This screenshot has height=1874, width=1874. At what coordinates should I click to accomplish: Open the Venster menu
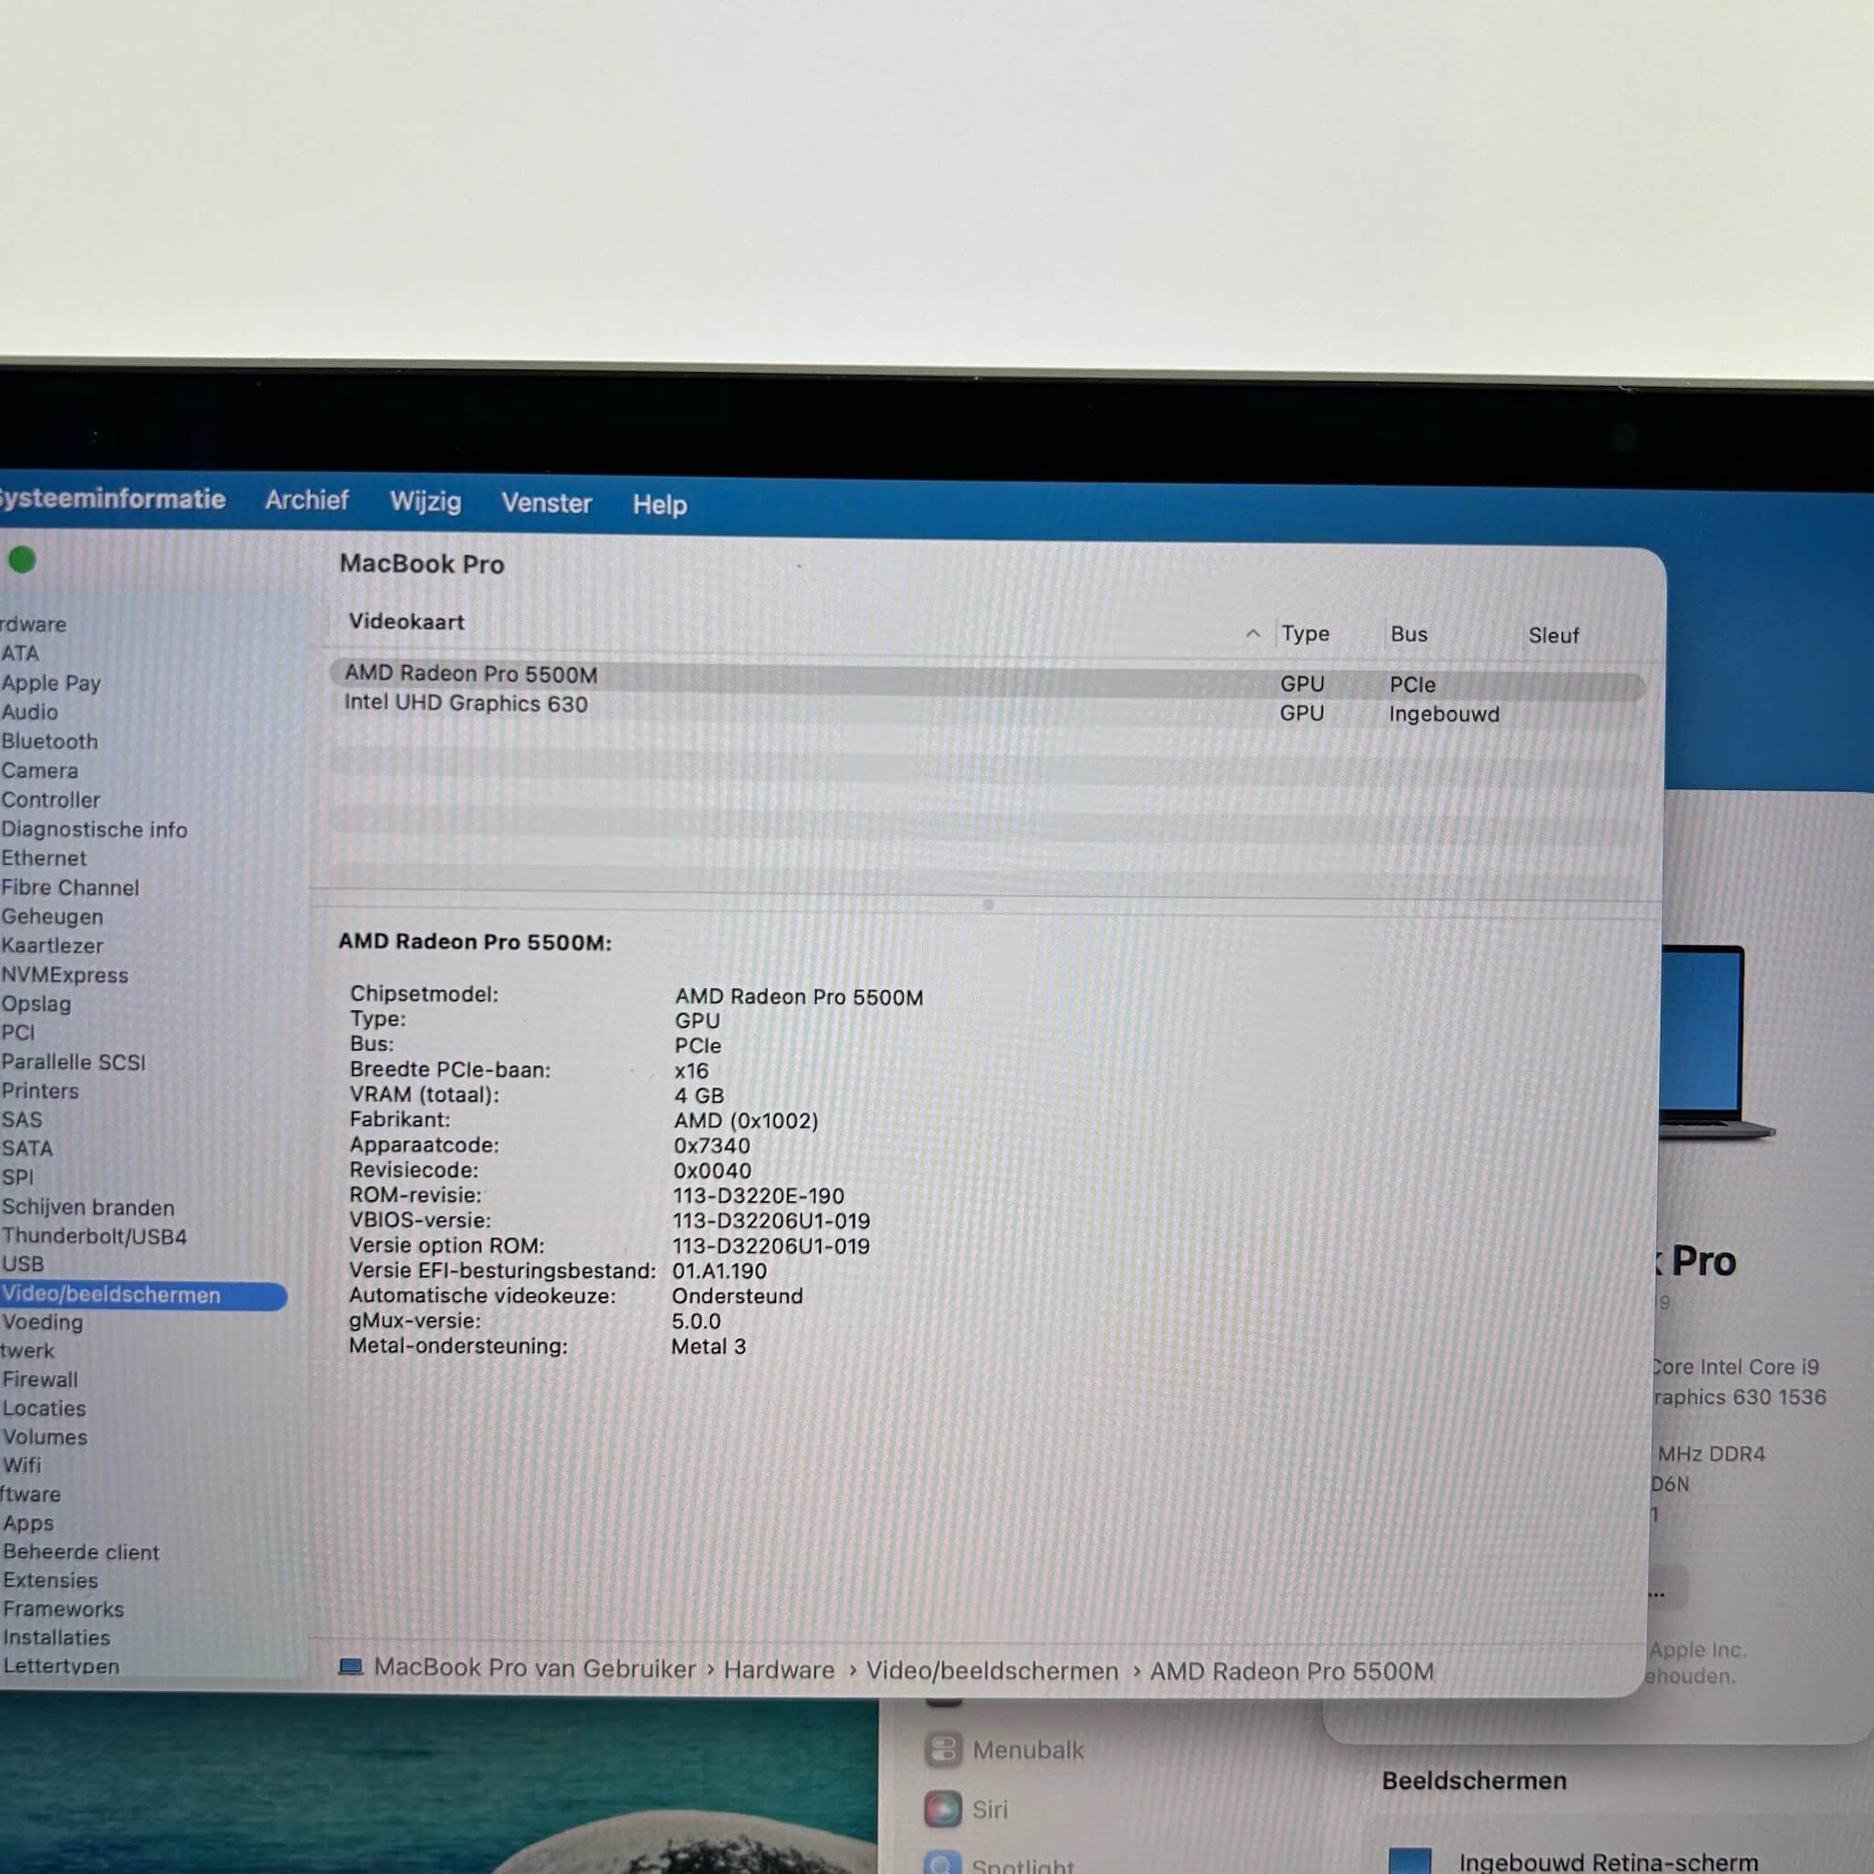coord(546,502)
